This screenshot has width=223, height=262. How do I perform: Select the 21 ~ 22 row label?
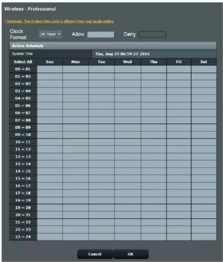coord(23,222)
